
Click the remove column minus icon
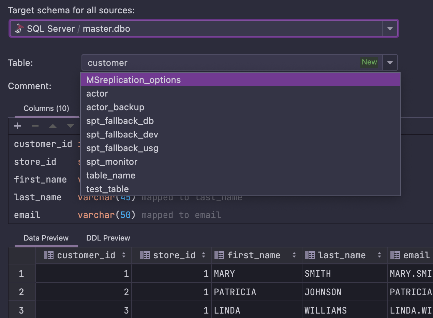[35, 126]
